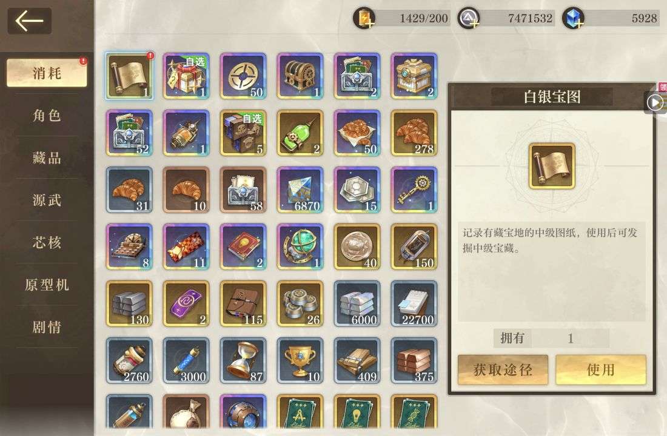Click the play arrow beside 白银宝图 title
Viewport: 667px width, 436px height.
coord(655,102)
